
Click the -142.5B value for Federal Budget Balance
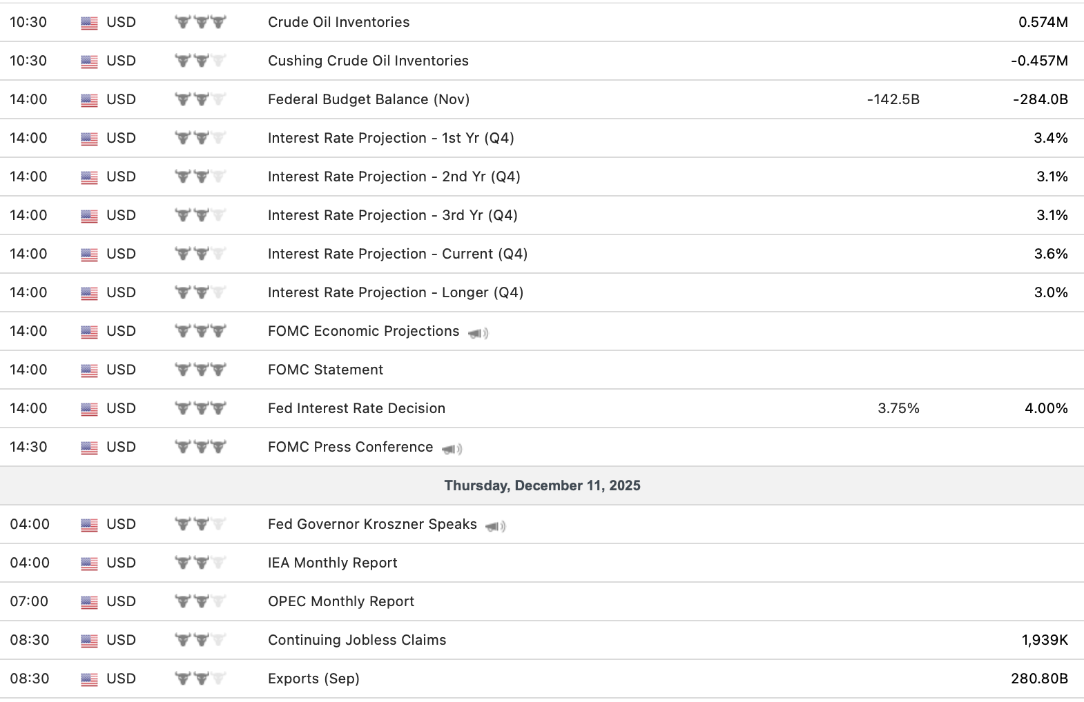[x=893, y=99]
